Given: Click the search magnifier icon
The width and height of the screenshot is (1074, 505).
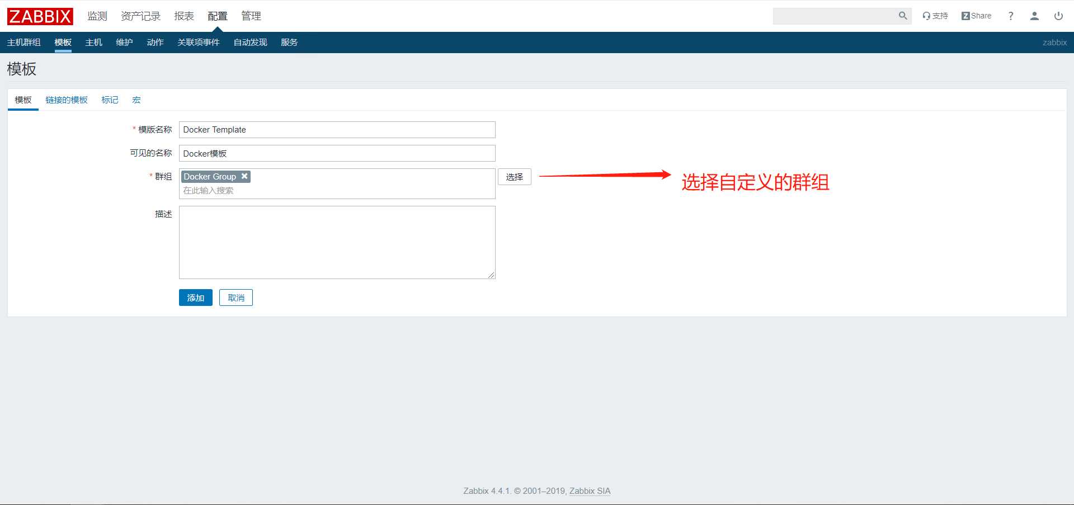Looking at the screenshot, I should [903, 16].
